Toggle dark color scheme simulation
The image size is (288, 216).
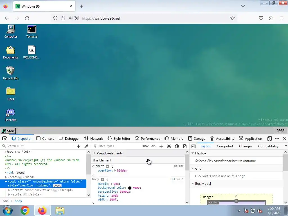coord(177,146)
